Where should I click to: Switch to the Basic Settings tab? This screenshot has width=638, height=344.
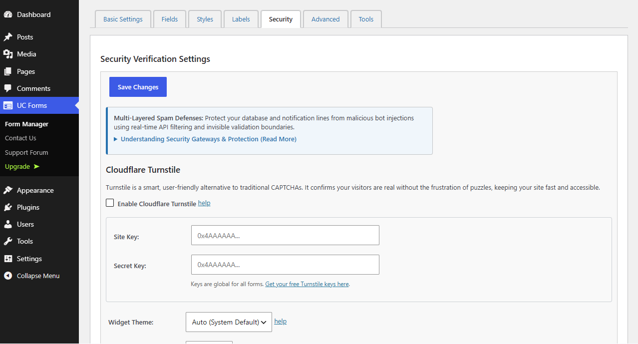(123, 19)
